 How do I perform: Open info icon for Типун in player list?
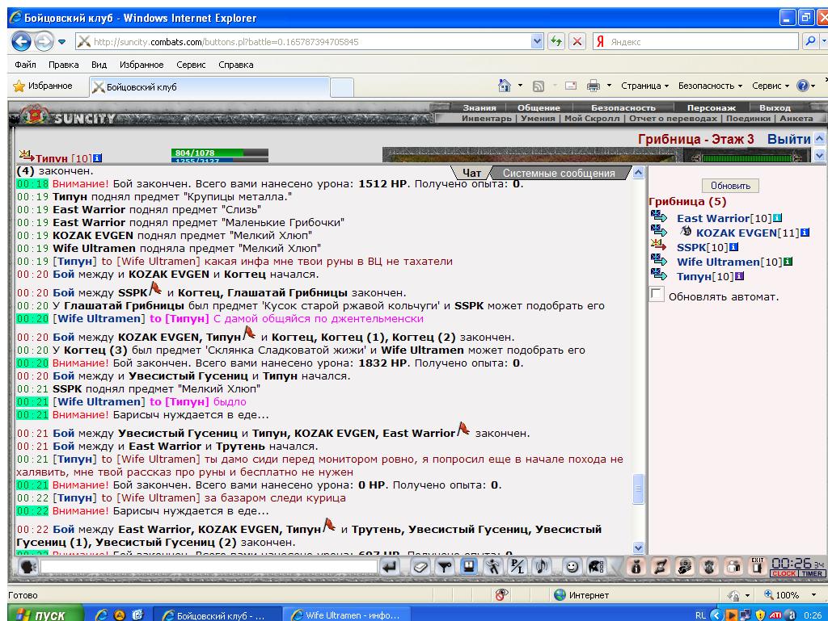pos(739,275)
